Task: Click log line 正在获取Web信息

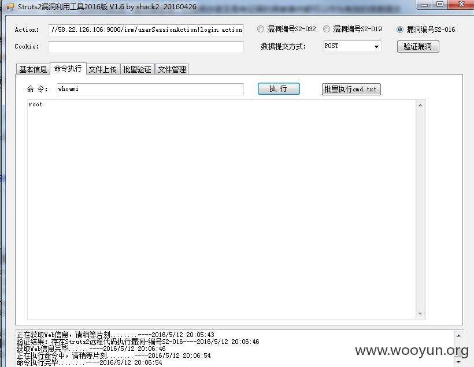Action: (116, 335)
